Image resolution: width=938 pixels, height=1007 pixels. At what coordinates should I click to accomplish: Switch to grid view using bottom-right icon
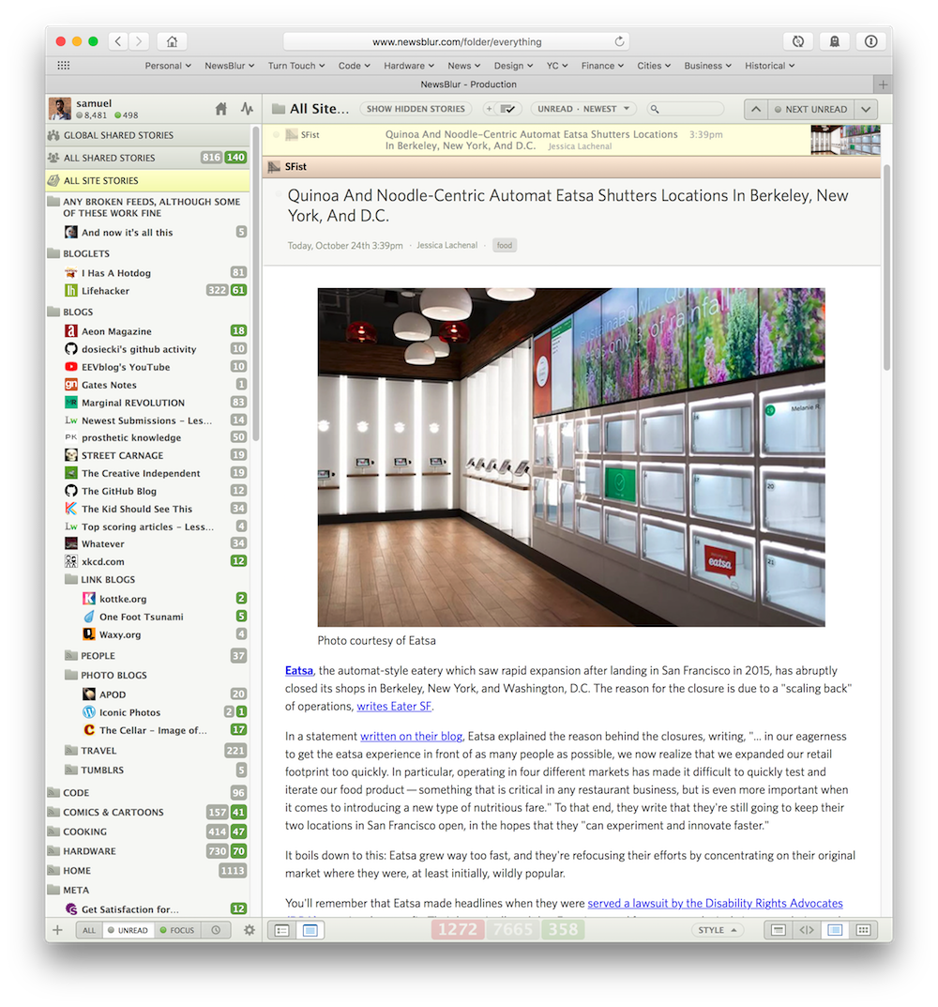click(862, 929)
